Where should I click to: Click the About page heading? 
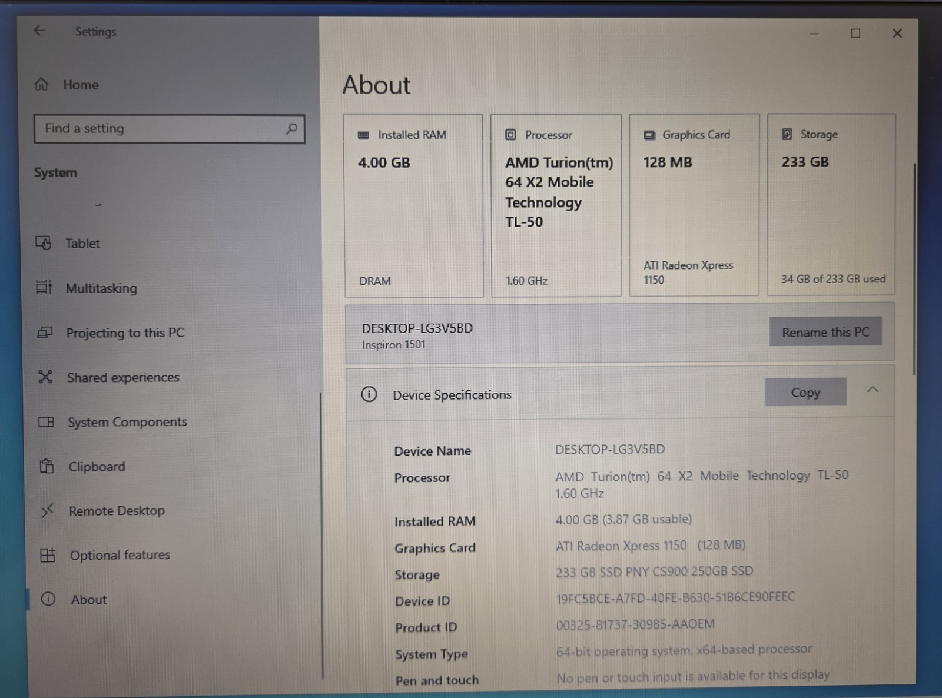(x=377, y=85)
